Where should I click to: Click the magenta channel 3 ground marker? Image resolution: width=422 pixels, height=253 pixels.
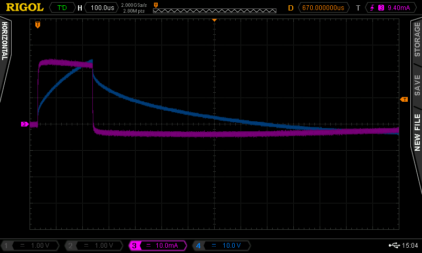[x=25, y=124]
